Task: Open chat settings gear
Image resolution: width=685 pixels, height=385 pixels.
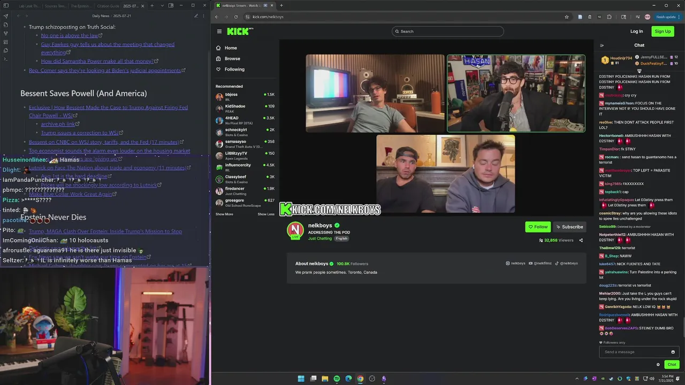Action: (x=658, y=365)
